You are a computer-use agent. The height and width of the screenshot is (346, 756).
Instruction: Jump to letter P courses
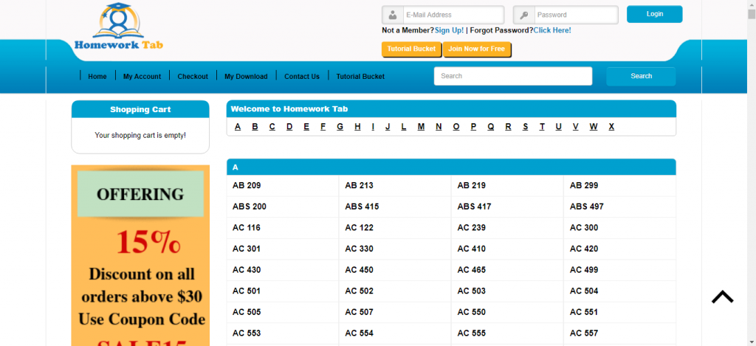tap(473, 127)
